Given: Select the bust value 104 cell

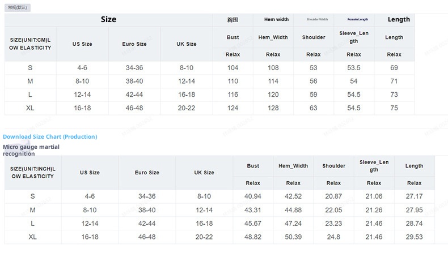Looking at the screenshot, I should coord(233,68).
